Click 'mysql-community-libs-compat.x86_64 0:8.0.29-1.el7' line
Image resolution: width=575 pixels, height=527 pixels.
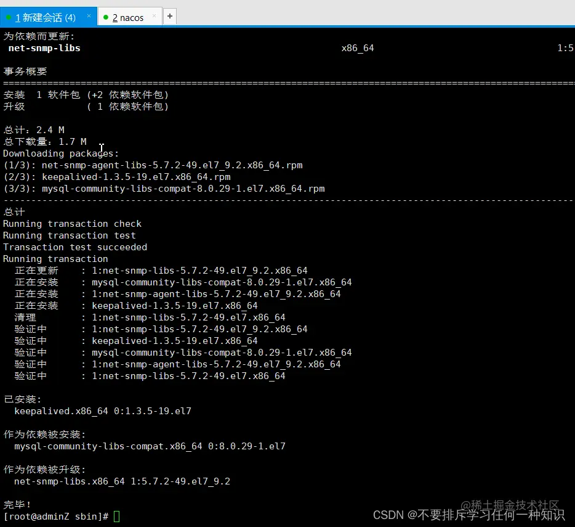150,446
